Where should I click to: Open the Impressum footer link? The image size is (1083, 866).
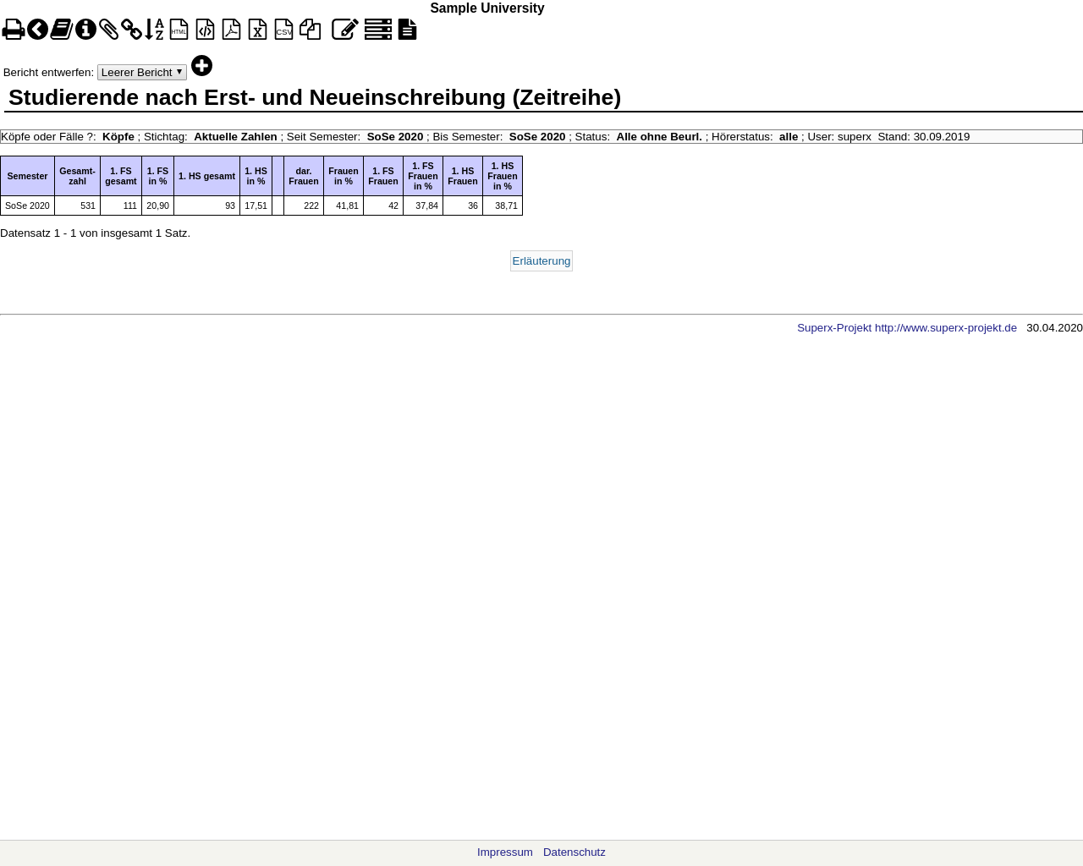coord(505,852)
